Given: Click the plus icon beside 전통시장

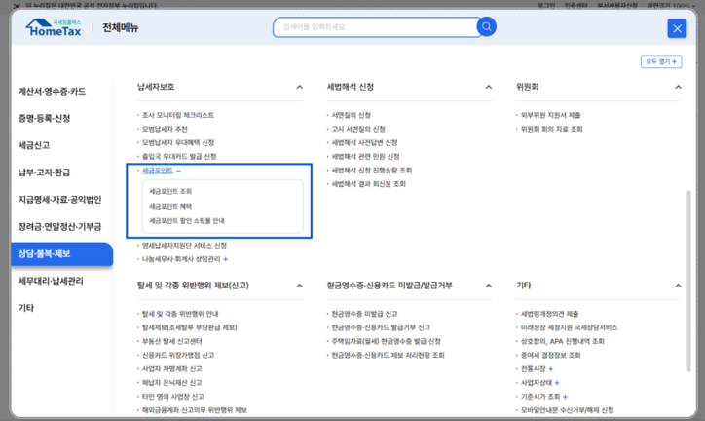Looking at the screenshot, I should click(x=550, y=370).
